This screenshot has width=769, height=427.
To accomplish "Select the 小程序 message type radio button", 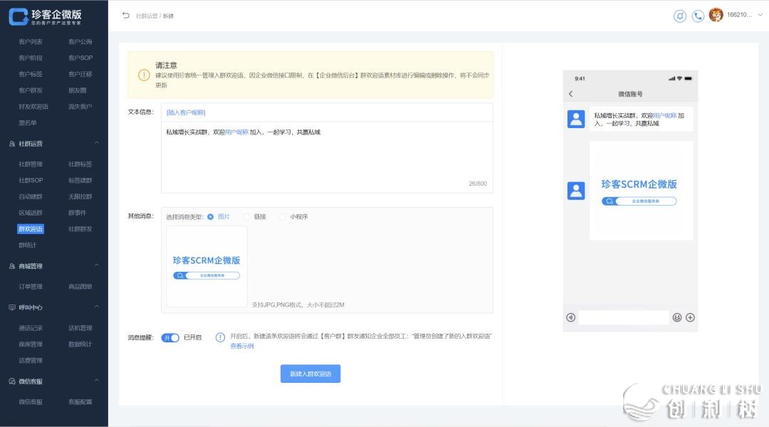I will click(x=283, y=216).
